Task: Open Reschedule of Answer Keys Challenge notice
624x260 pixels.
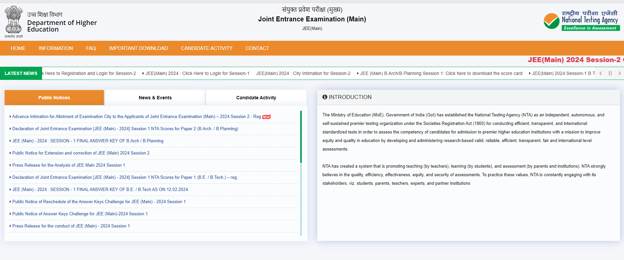Action: point(99,202)
